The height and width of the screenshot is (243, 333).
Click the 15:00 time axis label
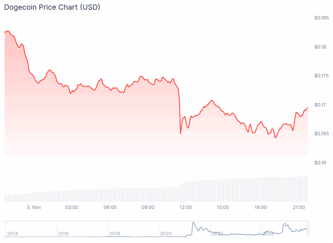(x=223, y=207)
